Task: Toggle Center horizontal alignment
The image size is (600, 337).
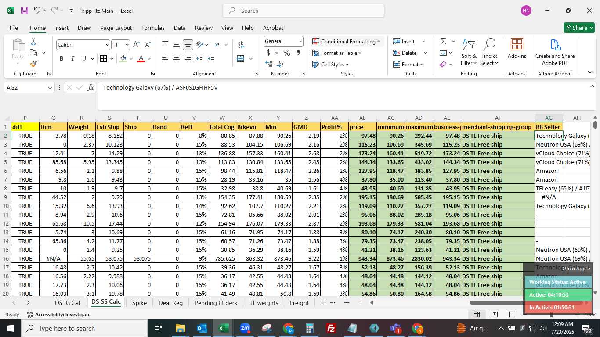Action: [177, 58]
